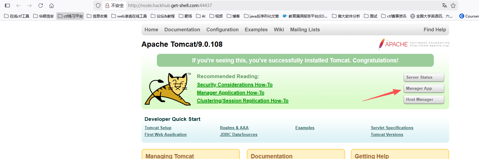Image resolution: width=479 pixels, height=159 pixels.
Task: Open the 华顺信安 bookmark folder
Action: [x=43, y=16]
